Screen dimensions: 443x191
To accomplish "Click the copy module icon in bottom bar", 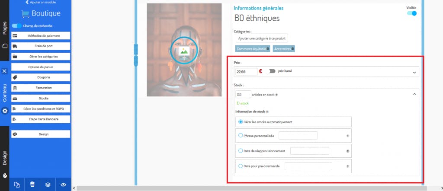I will pos(17,185).
